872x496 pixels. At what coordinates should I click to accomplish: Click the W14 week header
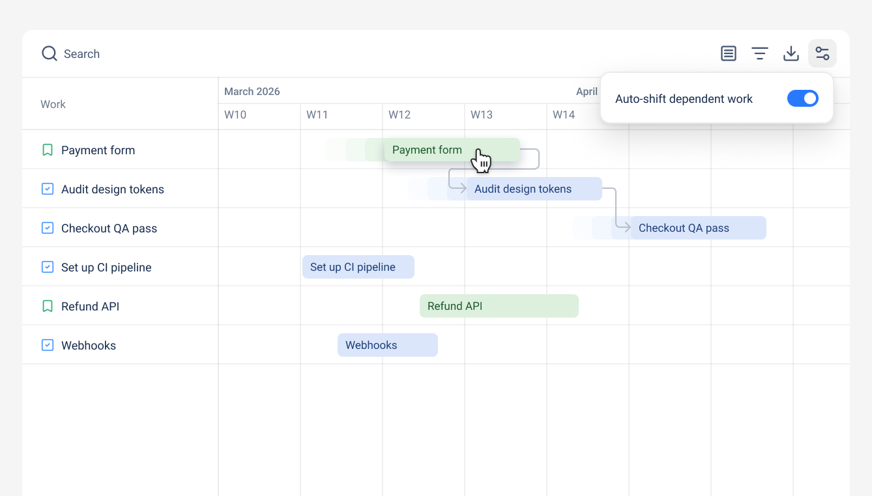[x=564, y=115]
